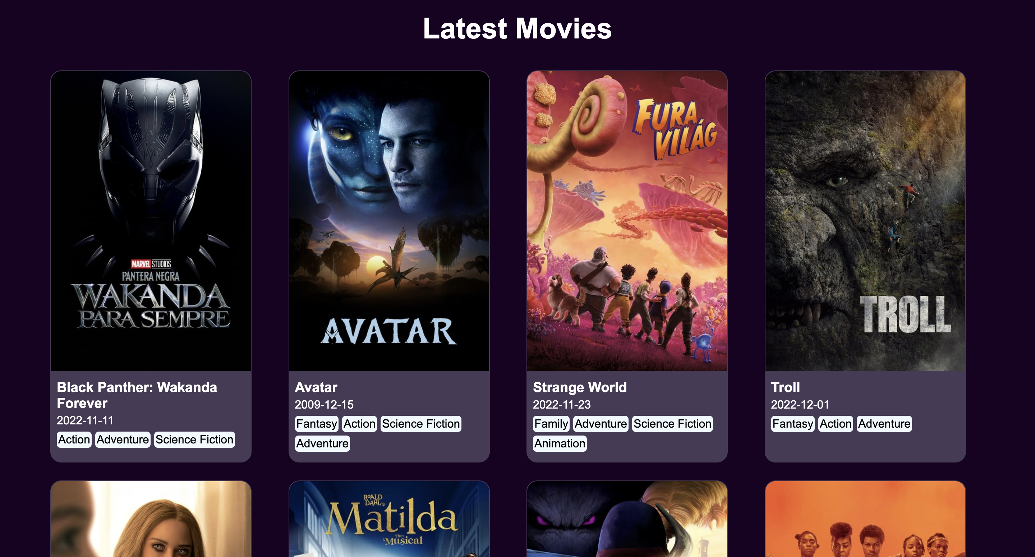Open the Troll movie poster

865,221
